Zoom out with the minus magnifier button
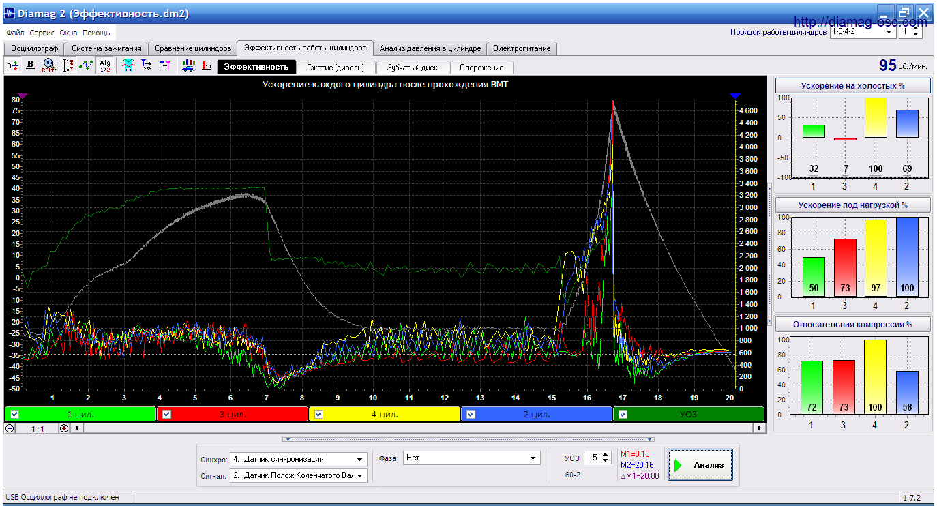This screenshot has height=506, width=937. (x=10, y=428)
